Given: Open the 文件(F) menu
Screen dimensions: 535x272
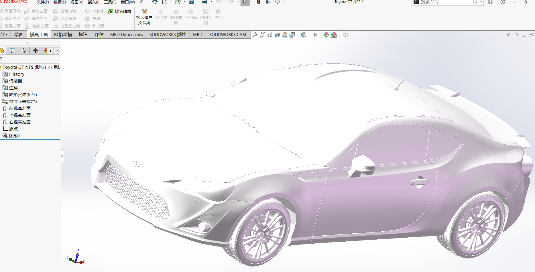Looking at the screenshot, I should click(43, 2).
